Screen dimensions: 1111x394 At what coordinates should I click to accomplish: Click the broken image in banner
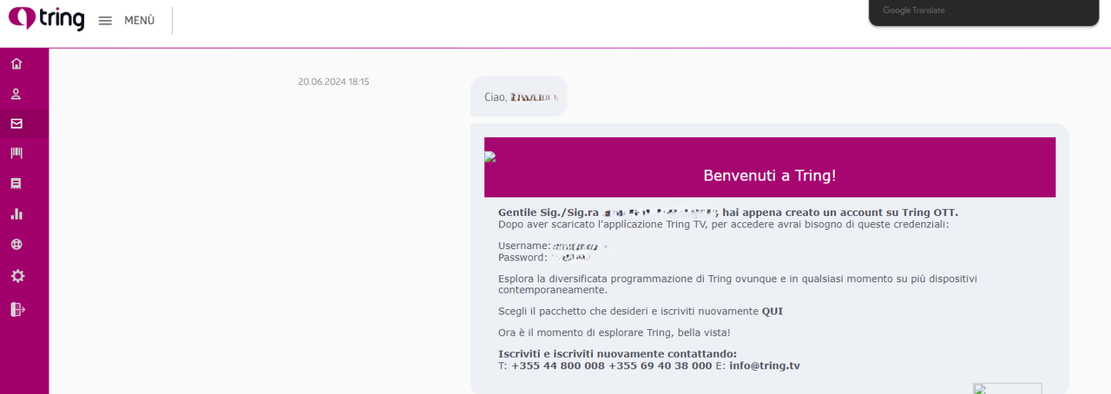tap(490, 157)
